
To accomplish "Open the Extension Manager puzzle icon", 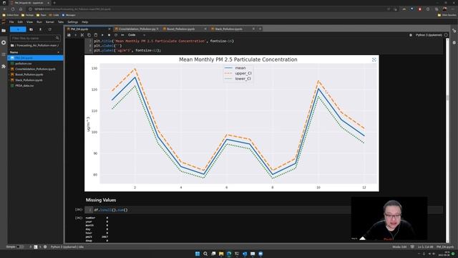I will 4,67.
